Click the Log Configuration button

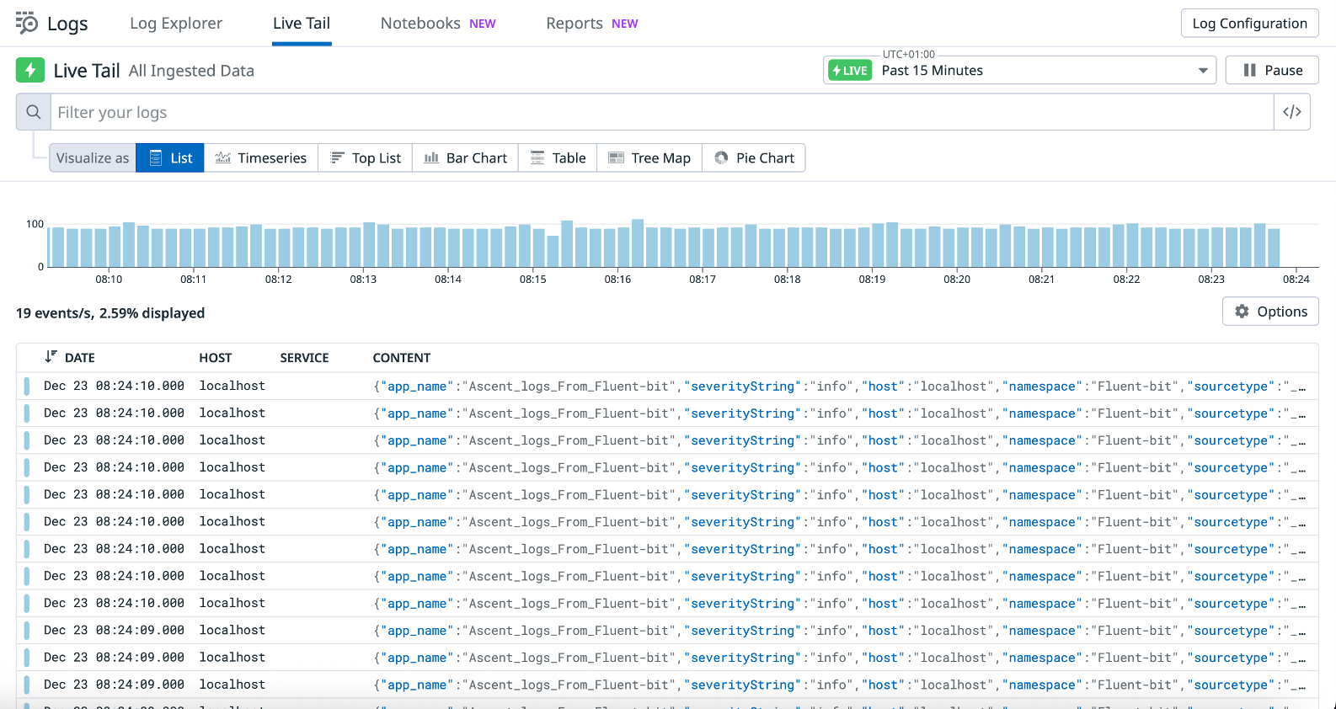(1249, 24)
